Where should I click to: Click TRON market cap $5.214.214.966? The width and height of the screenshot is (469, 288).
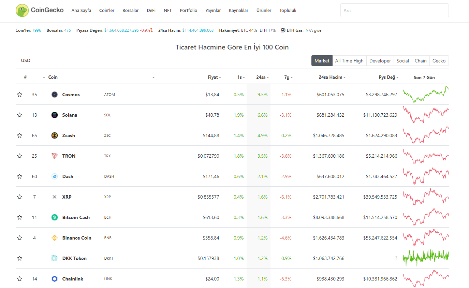(x=382, y=156)
